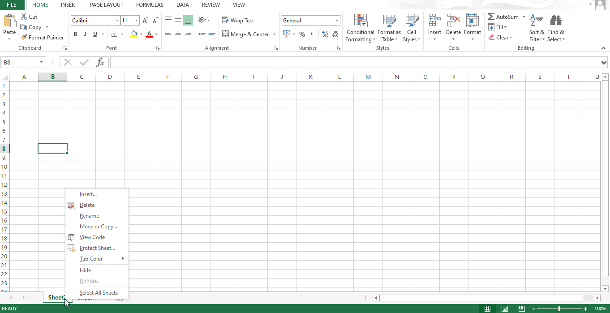Activate the Format Painter brush
Viewport: 610px width, 313px height.
(24, 38)
